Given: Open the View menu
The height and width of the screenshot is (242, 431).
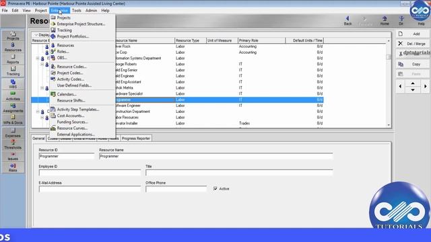Looking at the screenshot, I should click(27, 11).
